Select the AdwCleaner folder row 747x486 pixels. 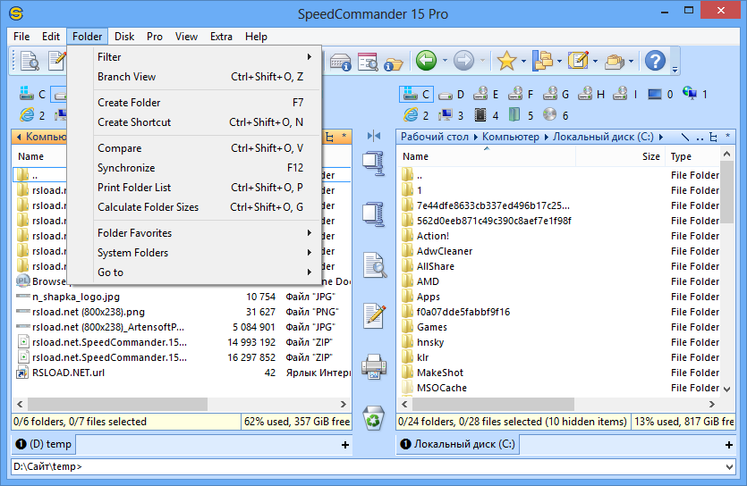(559, 251)
